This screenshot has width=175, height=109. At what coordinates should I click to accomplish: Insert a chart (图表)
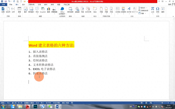coord(49,10)
